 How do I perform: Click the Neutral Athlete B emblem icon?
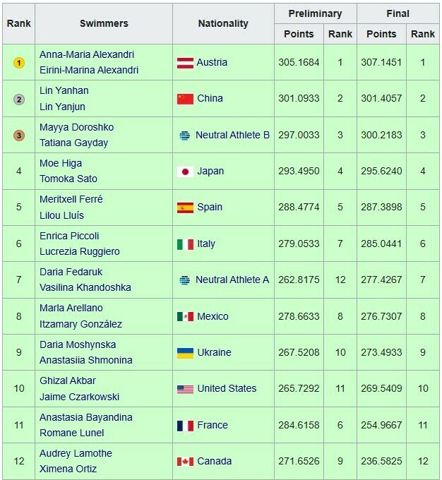click(185, 136)
